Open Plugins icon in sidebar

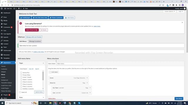click(2, 95)
